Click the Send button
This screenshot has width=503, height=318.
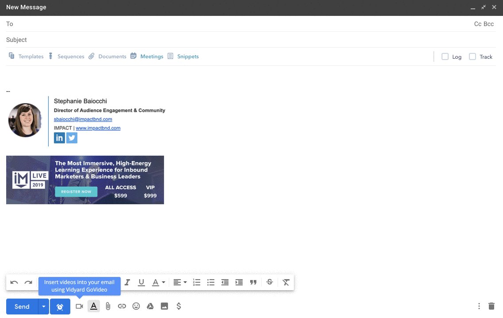point(22,307)
